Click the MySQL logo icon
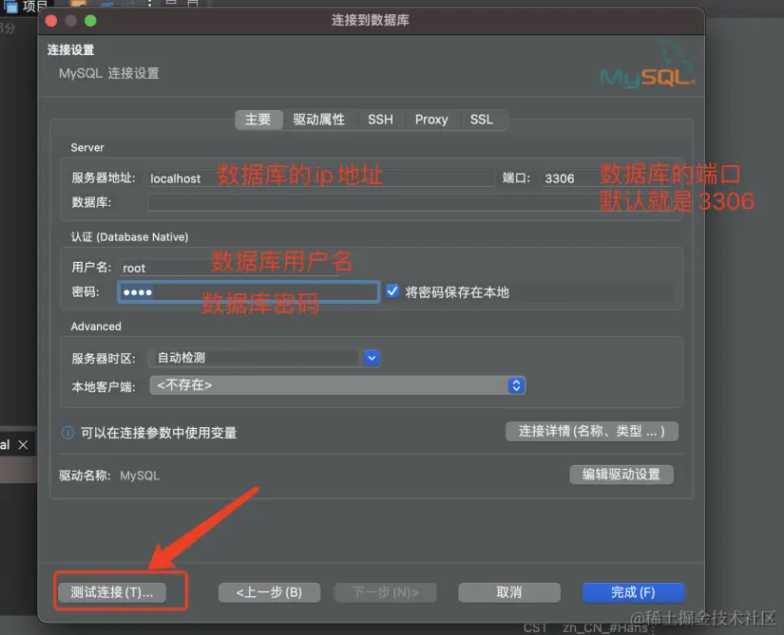784x635 pixels. tap(647, 65)
